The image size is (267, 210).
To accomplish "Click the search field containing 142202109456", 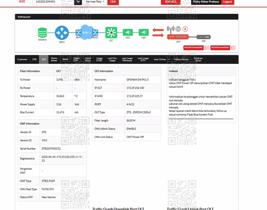I will click(x=53, y=2).
